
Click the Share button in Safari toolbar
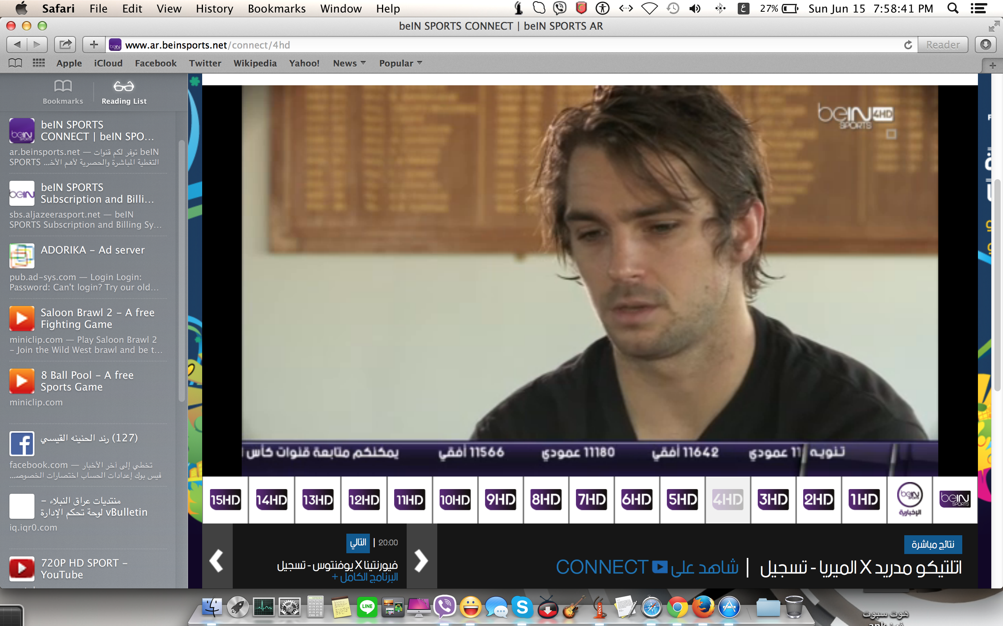click(65, 44)
